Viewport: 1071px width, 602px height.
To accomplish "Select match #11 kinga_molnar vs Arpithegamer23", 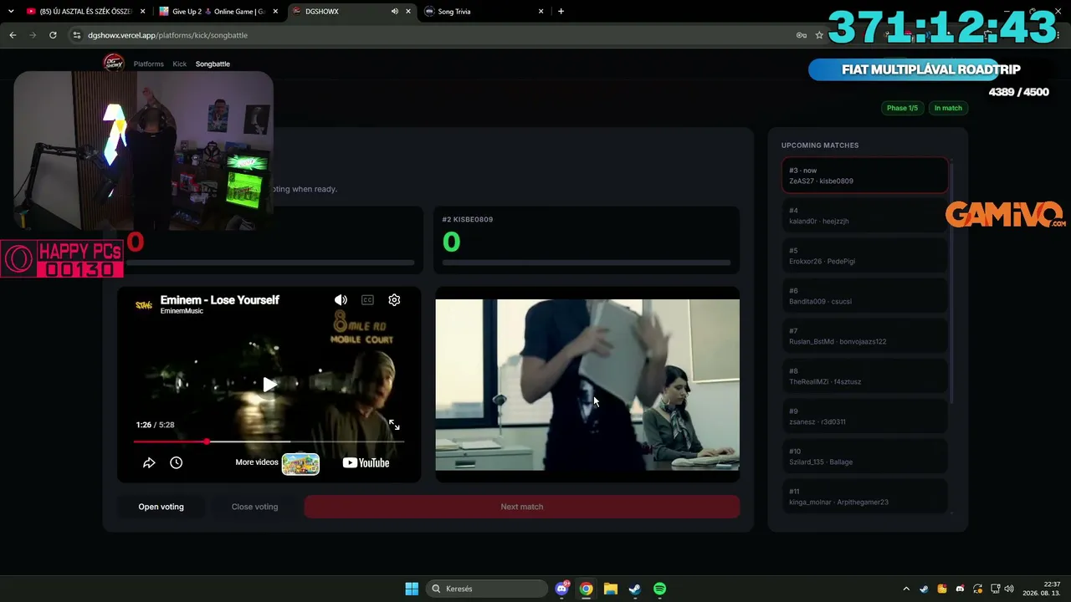I will pyautogui.click(x=865, y=497).
